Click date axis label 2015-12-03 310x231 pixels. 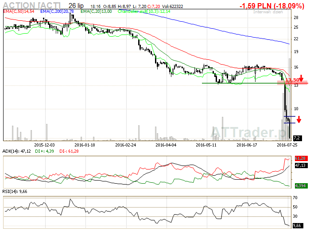click(44, 145)
